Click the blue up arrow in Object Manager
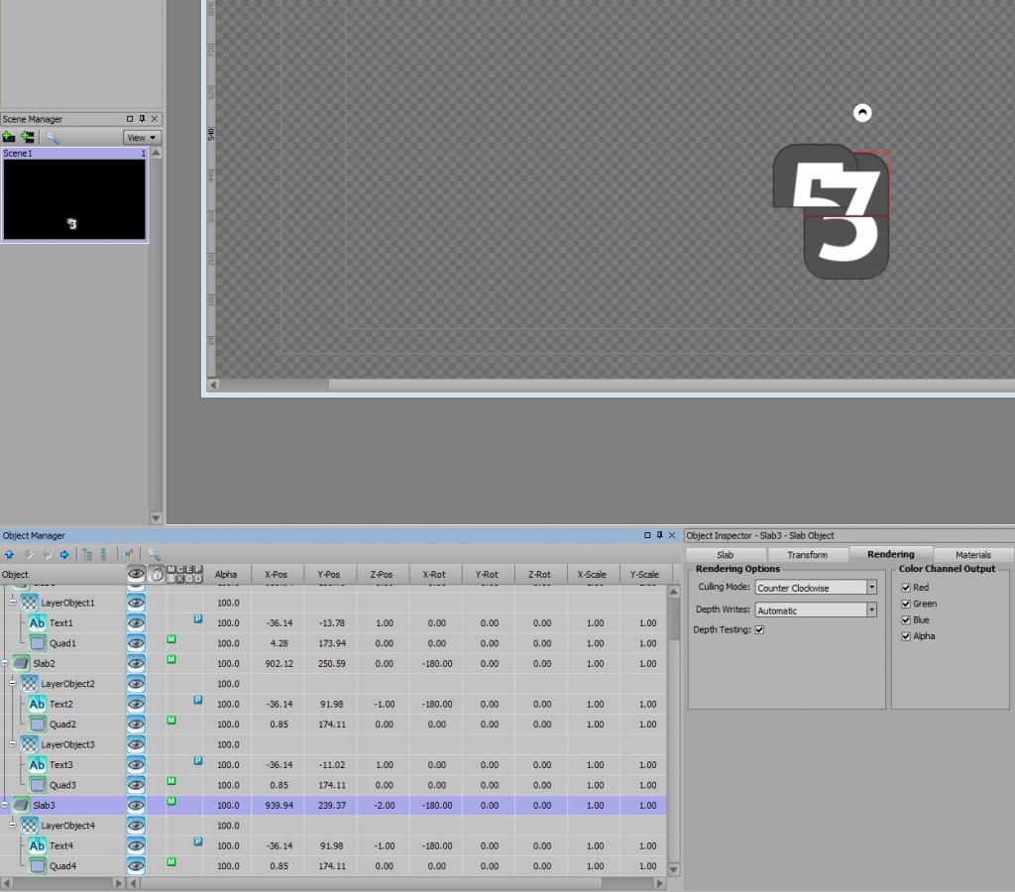This screenshot has height=892, width=1015. (9, 555)
